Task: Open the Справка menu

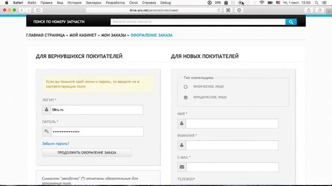Action: pyautogui.click(x=149, y=3)
